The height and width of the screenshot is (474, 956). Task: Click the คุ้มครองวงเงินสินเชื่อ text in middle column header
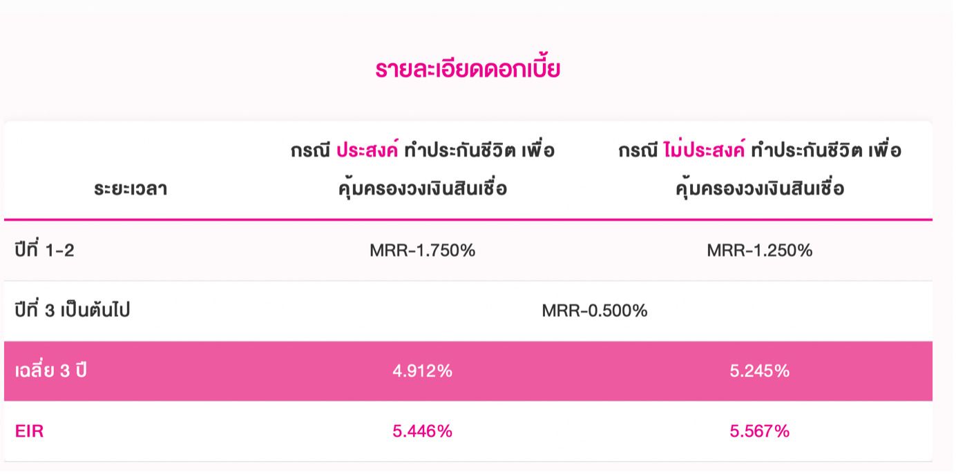(423, 188)
